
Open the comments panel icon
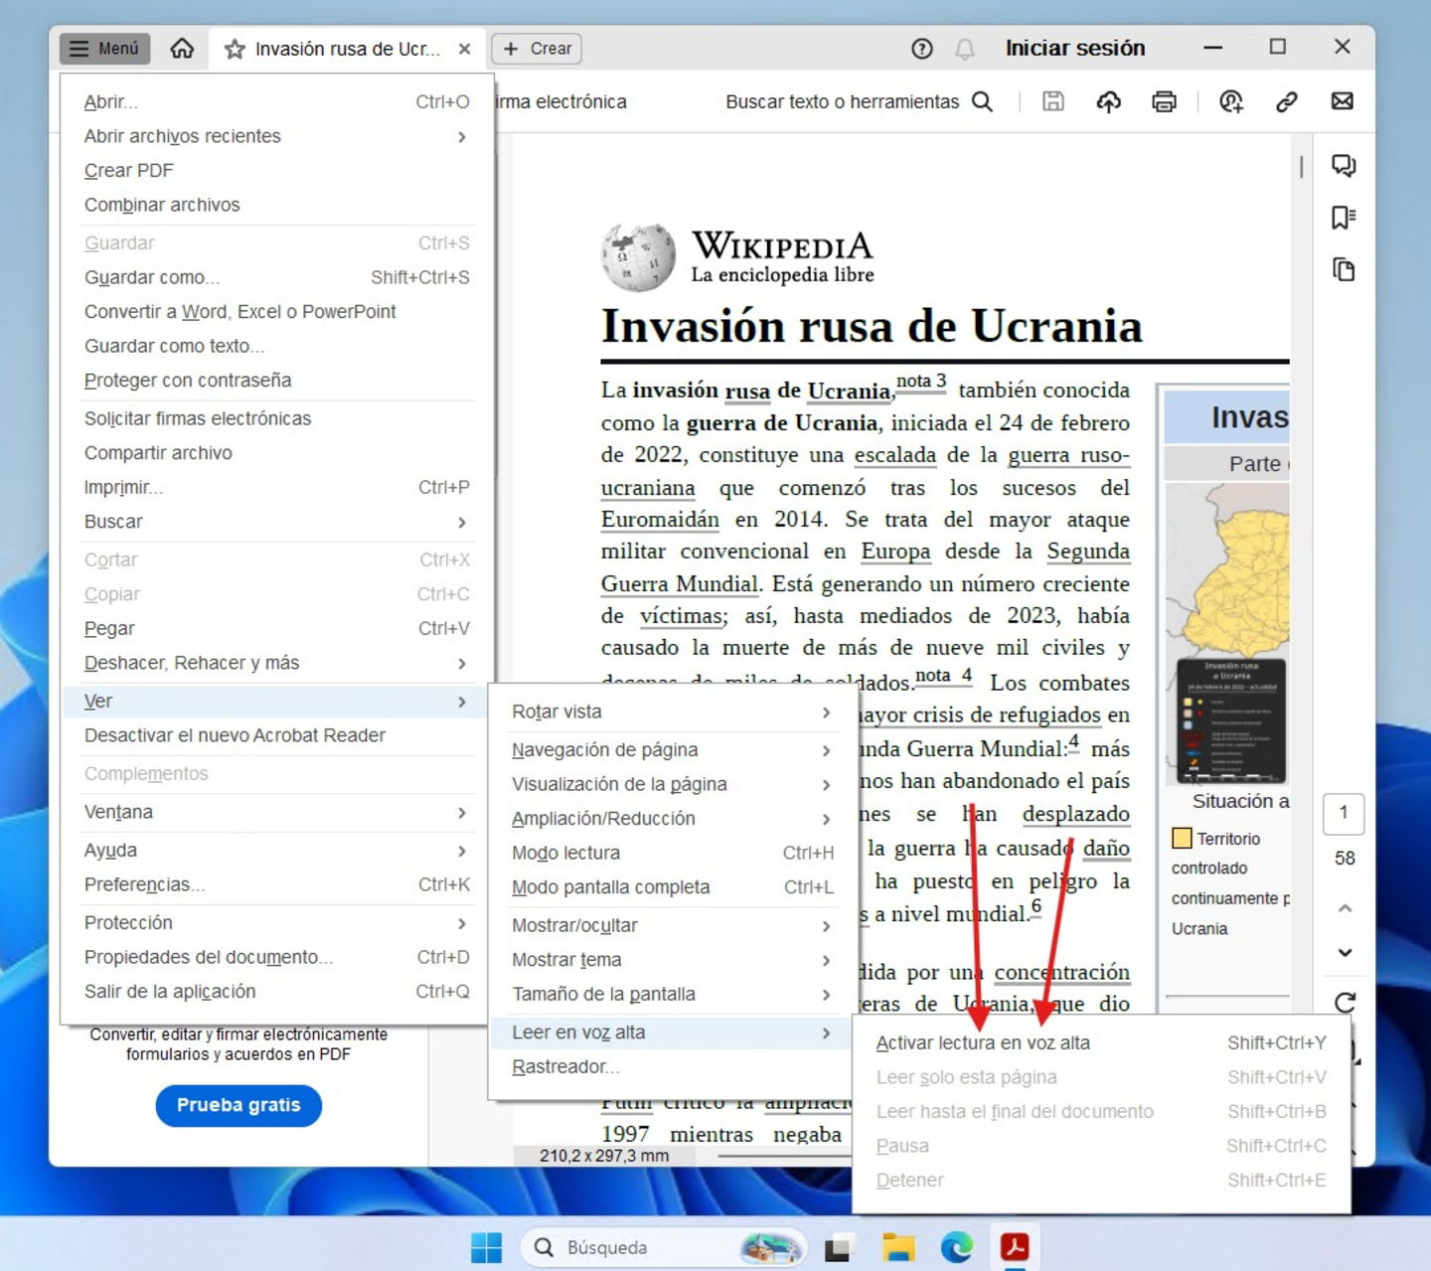click(x=1344, y=166)
